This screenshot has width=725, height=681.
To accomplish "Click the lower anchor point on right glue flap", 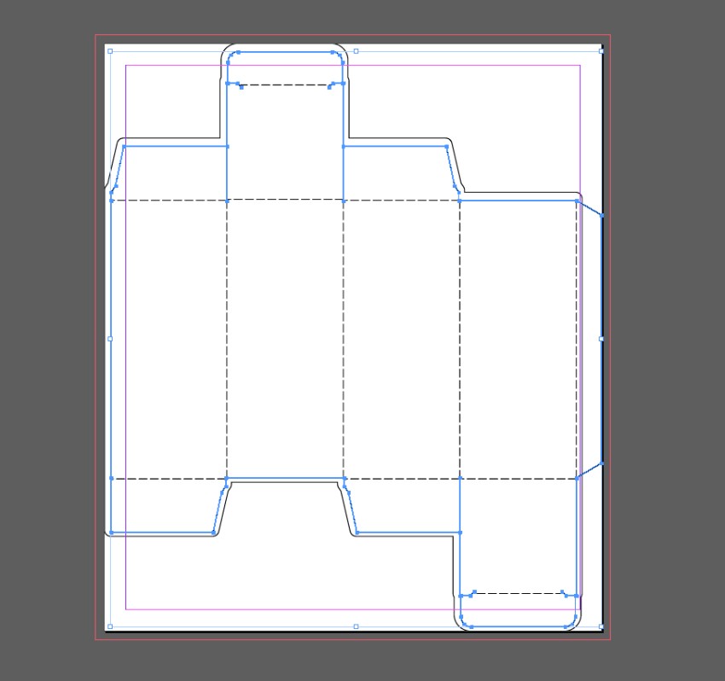I will click(x=602, y=463).
